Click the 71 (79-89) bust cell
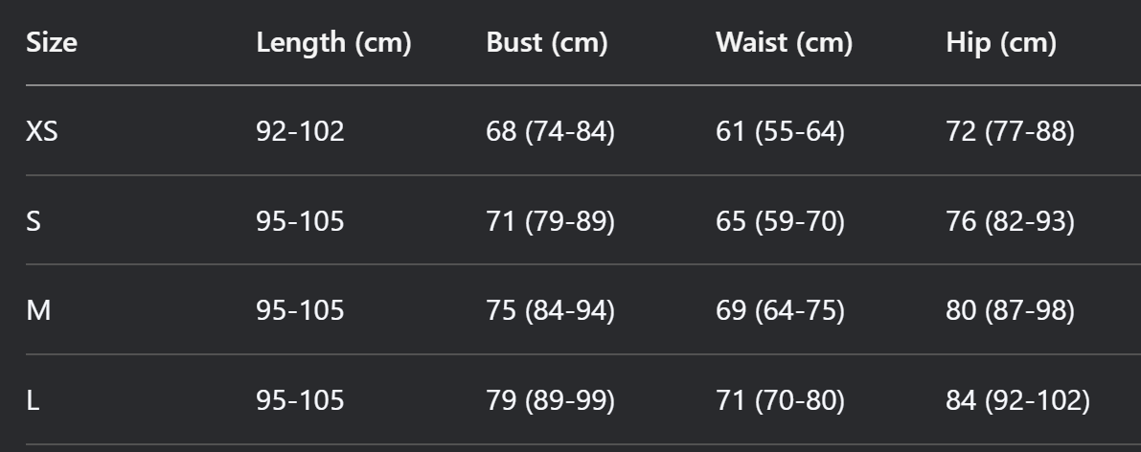This screenshot has height=452, width=1141. coord(551,221)
